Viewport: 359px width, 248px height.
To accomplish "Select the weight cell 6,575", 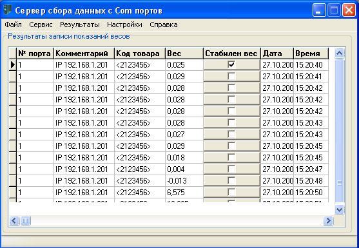I will (184, 193).
